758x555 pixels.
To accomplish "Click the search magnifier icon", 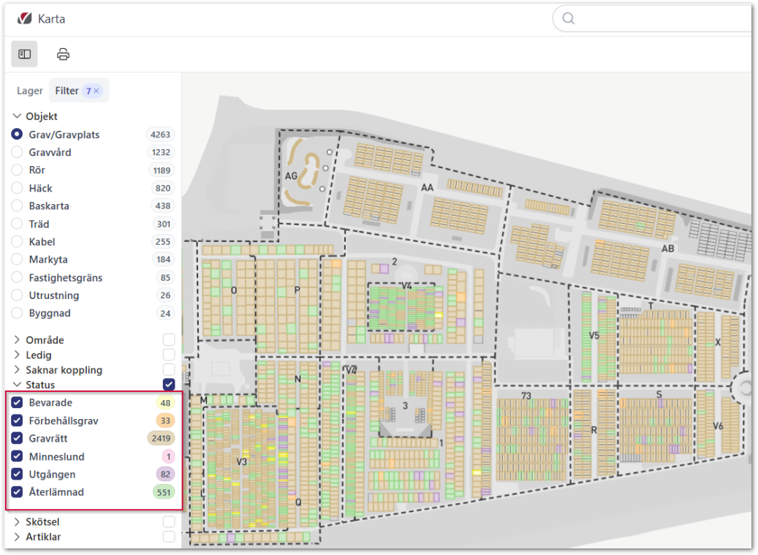I will click(569, 19).
